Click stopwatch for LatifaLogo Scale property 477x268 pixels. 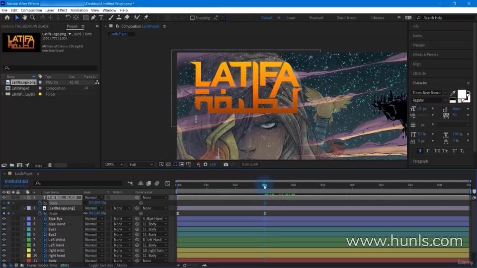(x=40, y=213)
